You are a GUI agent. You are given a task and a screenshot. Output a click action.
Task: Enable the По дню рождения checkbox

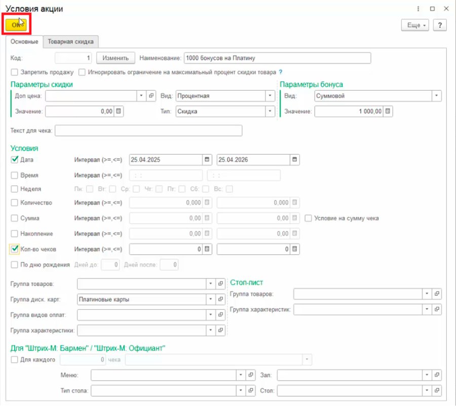[14, 265]
